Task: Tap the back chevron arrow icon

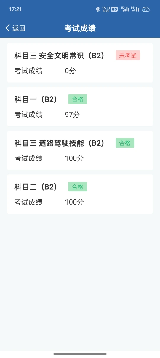Action: [x=8, y=28]
